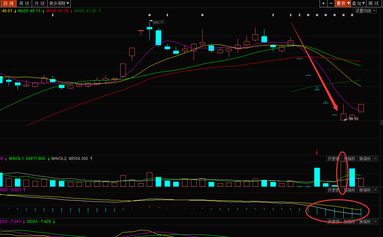Click the star event marker above the peak candle
The image size is (383, 237).
(149, 15)
